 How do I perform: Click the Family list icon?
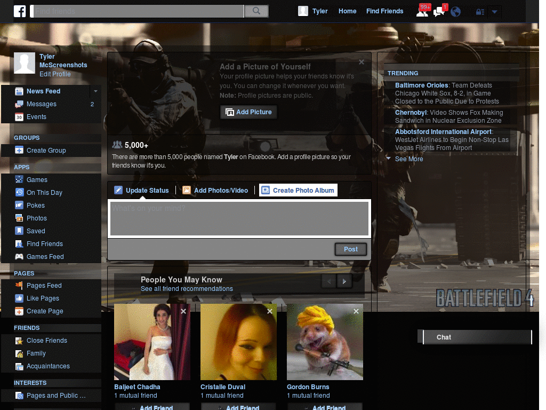(x=19, y=353)
